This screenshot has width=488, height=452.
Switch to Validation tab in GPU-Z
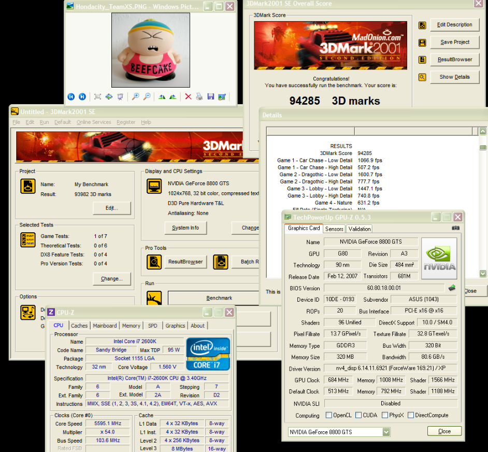(360, 229)
